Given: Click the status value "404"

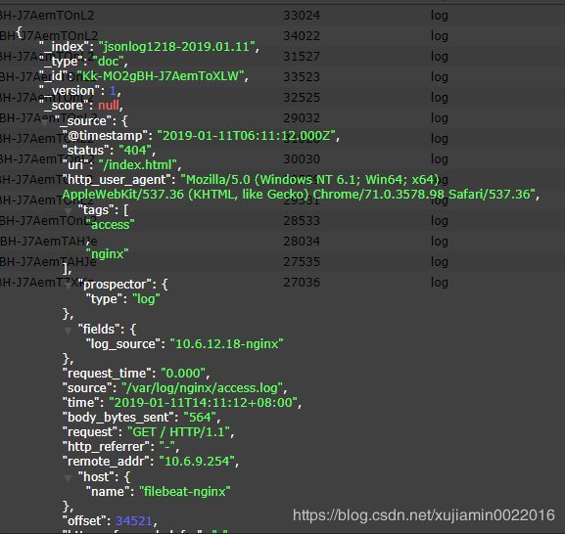Looking at the screenshot, I should (135, 150).
